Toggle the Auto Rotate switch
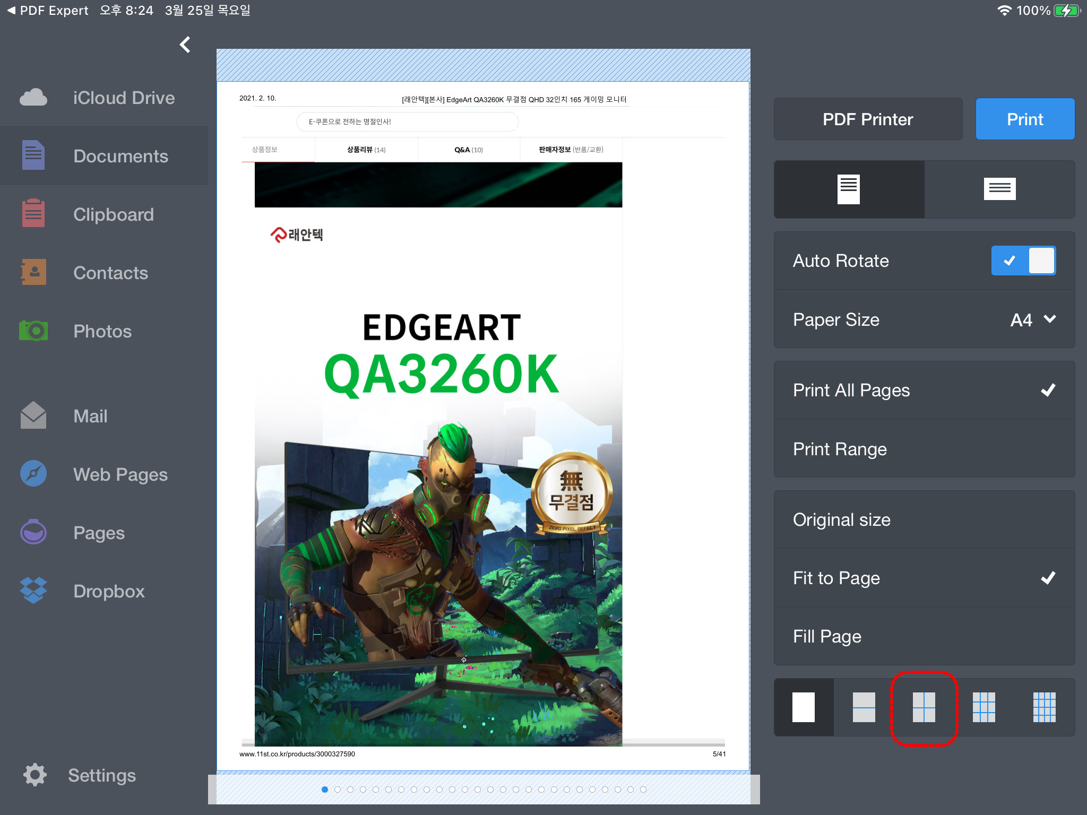The width and height of the screenshot is (1087, 815). (1023, 261)
